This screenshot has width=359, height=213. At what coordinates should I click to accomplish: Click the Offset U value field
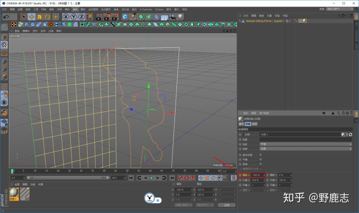(x=258, y=175)
